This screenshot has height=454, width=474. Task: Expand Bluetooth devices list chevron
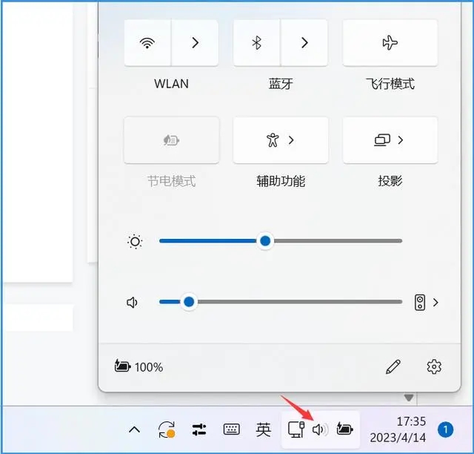tap(304, 43)
